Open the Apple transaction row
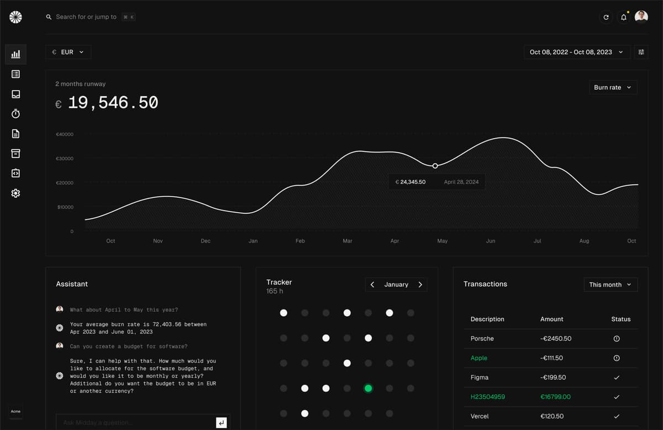The width and height of the screenshot is (663, 430). click(479, 358)
